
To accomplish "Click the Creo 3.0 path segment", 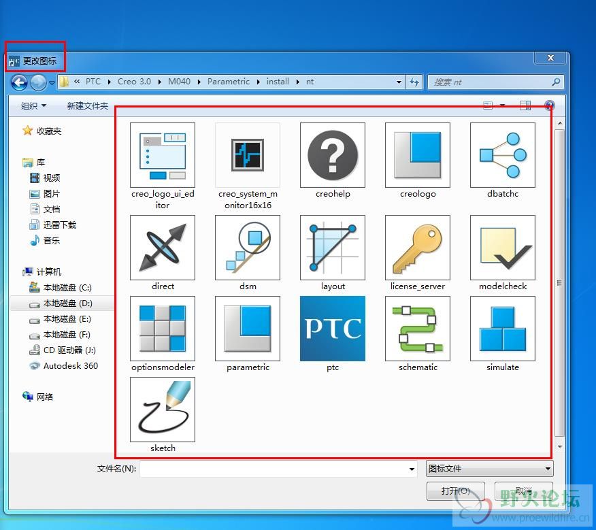I will coord(134,82).
